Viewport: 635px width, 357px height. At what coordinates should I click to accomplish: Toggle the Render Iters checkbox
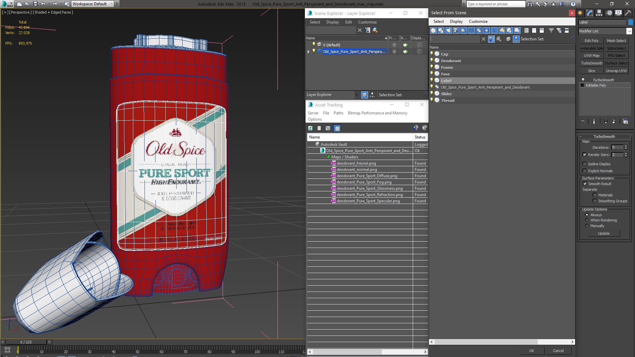coord(584,155)
